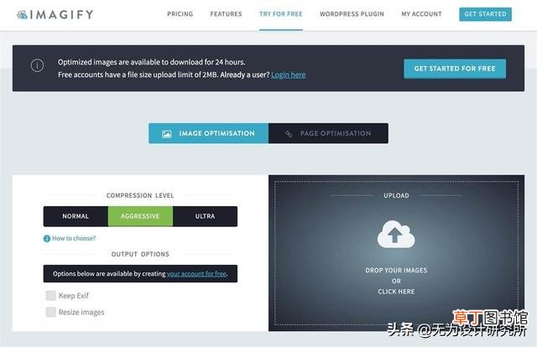
Task: Click the info circle icon in banner
Action: [x=37, y=65]
